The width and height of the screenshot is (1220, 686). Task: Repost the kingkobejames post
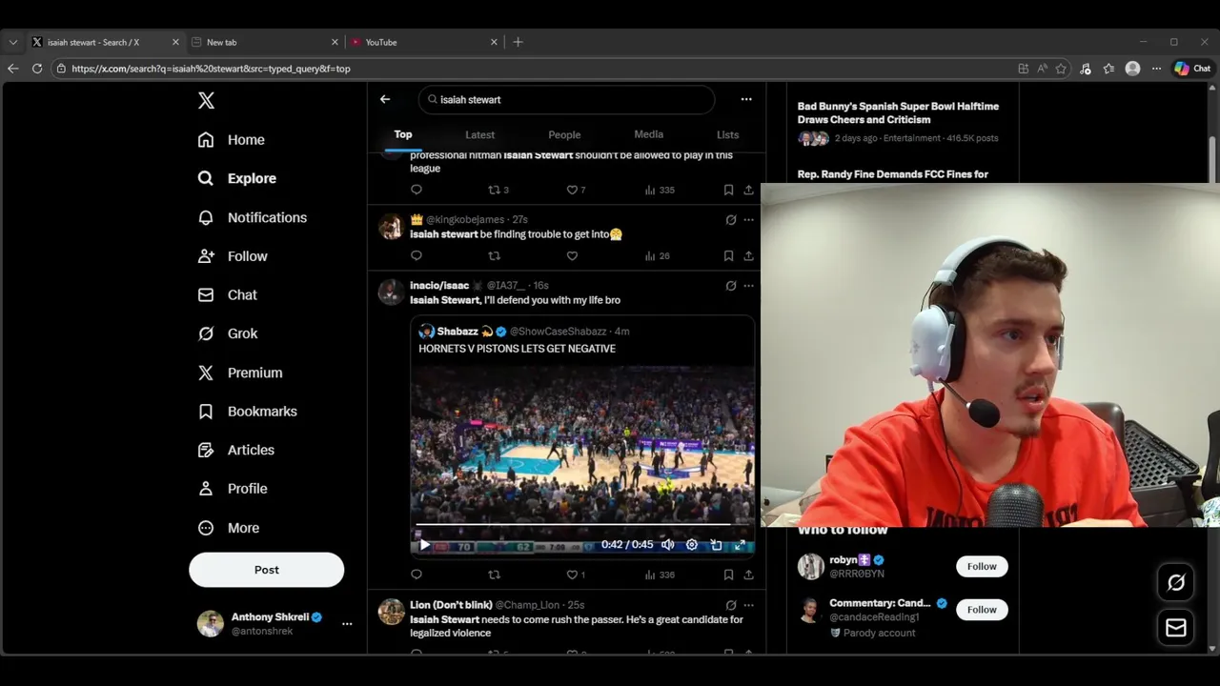pos(494,255)
